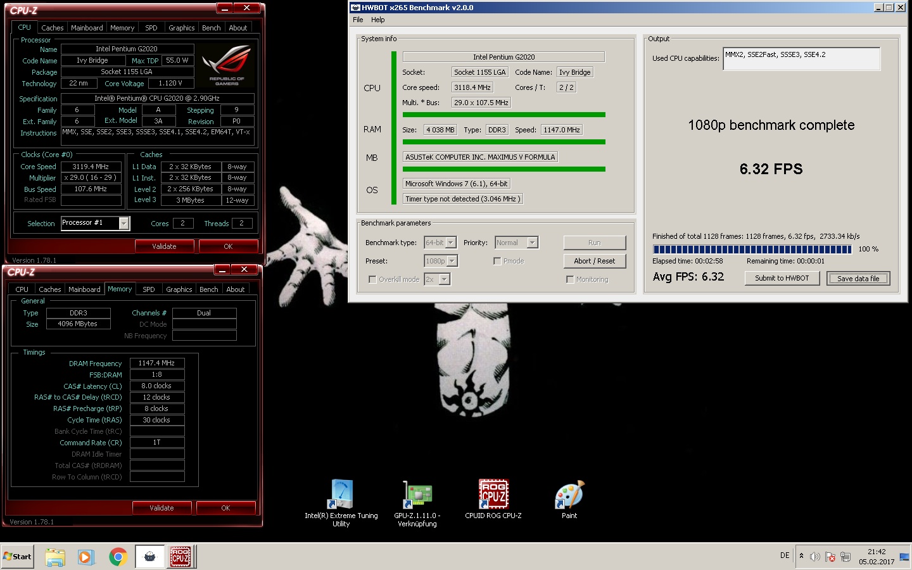The height and width of the screenshot is (570, 912).
Task: Open About tab in upper CPU-Z
Action: click(238, 28)
